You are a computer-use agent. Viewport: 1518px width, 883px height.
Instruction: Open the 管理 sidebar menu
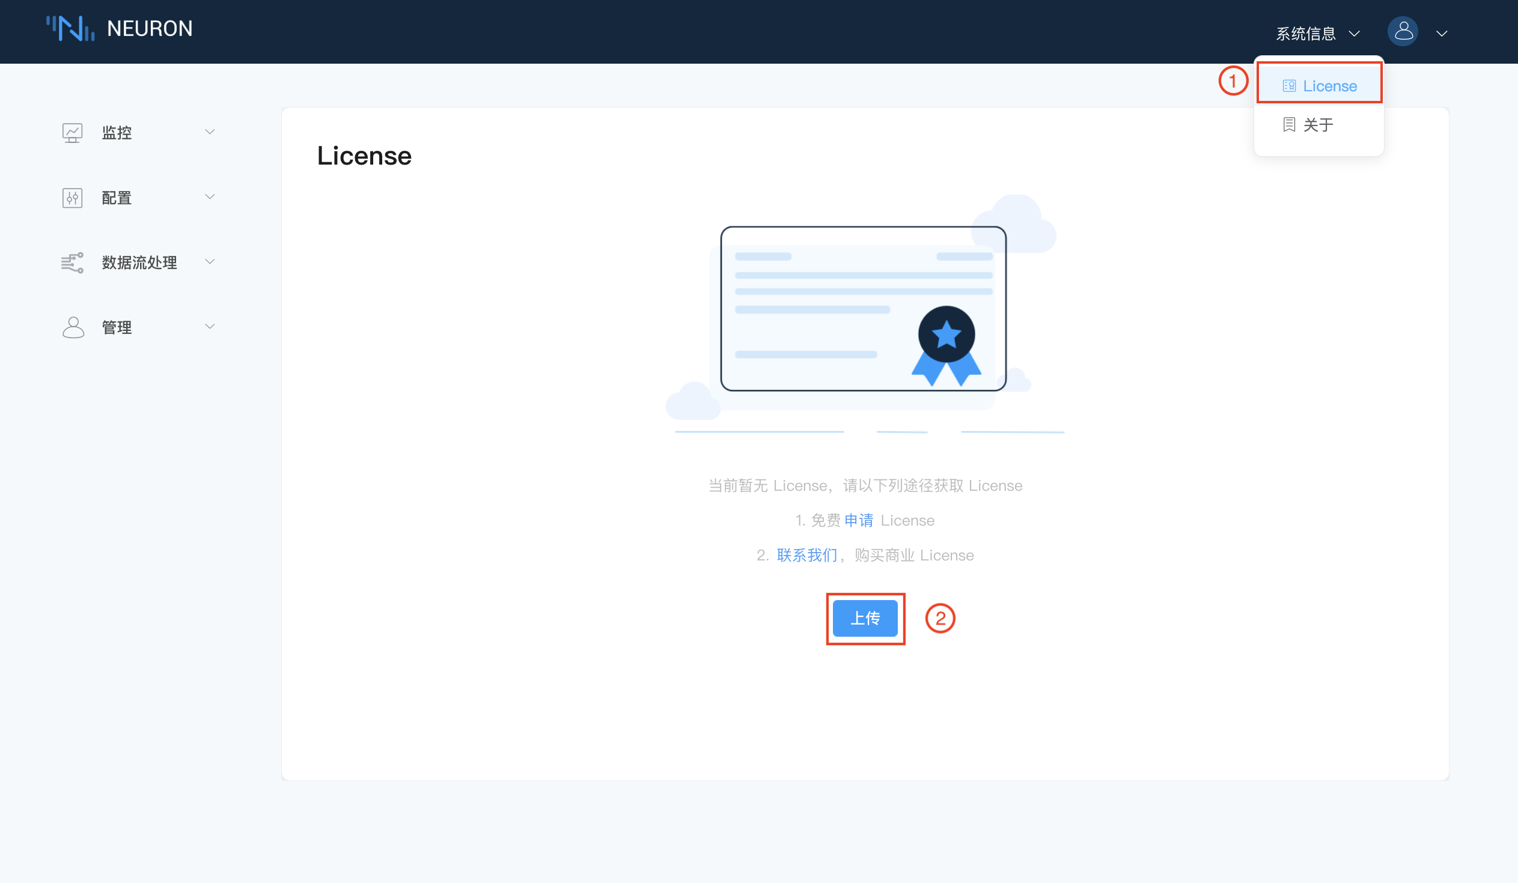tap(139, 327)
